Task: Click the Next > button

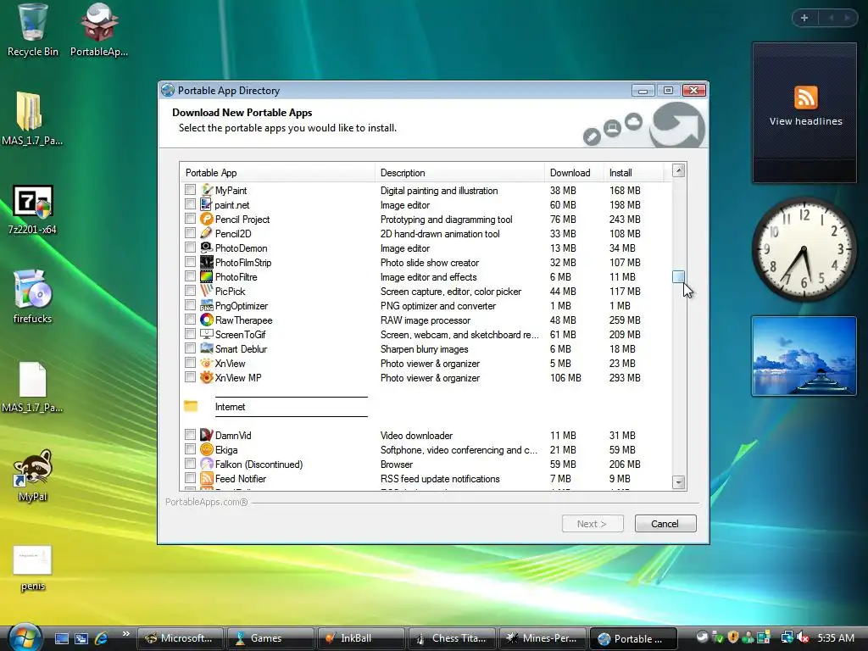Action: pos(593,524)
